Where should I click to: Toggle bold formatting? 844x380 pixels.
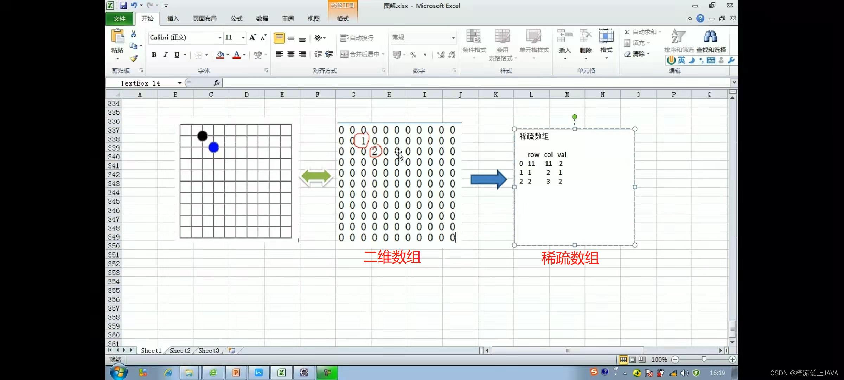(154, 55)
